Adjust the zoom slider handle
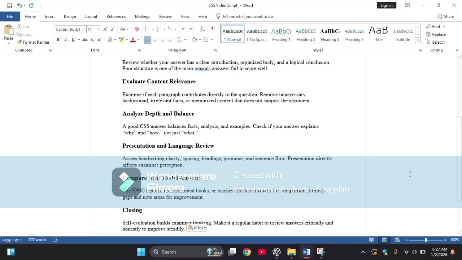This screenshot has width=462, height=260. tap(426, 240)
